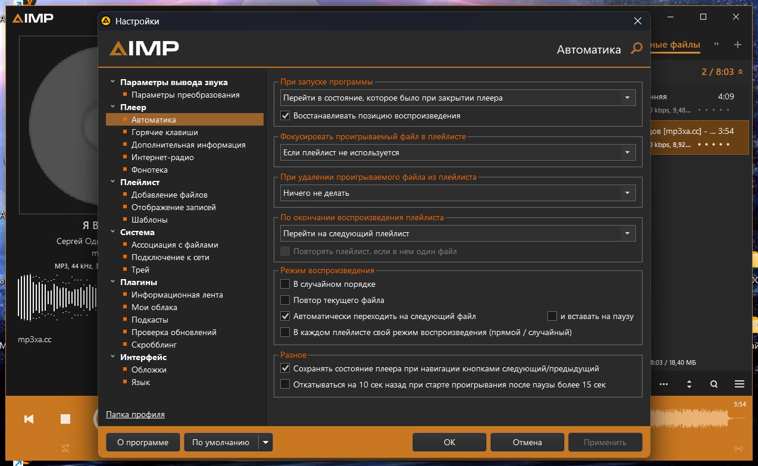This screenshot has height=466, width=758.
Task: Open the Подкасты settings page
Action: click(149, 320)
